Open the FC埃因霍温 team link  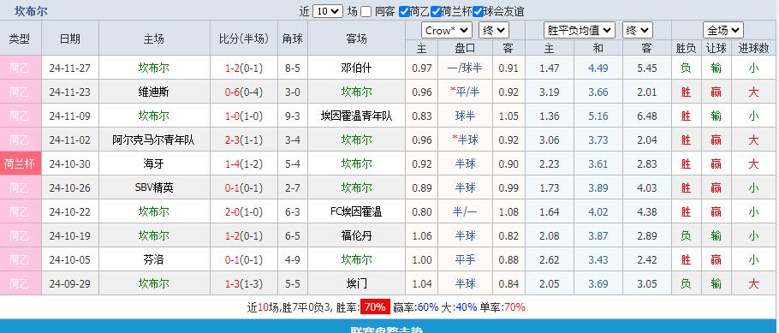(356, 212)
